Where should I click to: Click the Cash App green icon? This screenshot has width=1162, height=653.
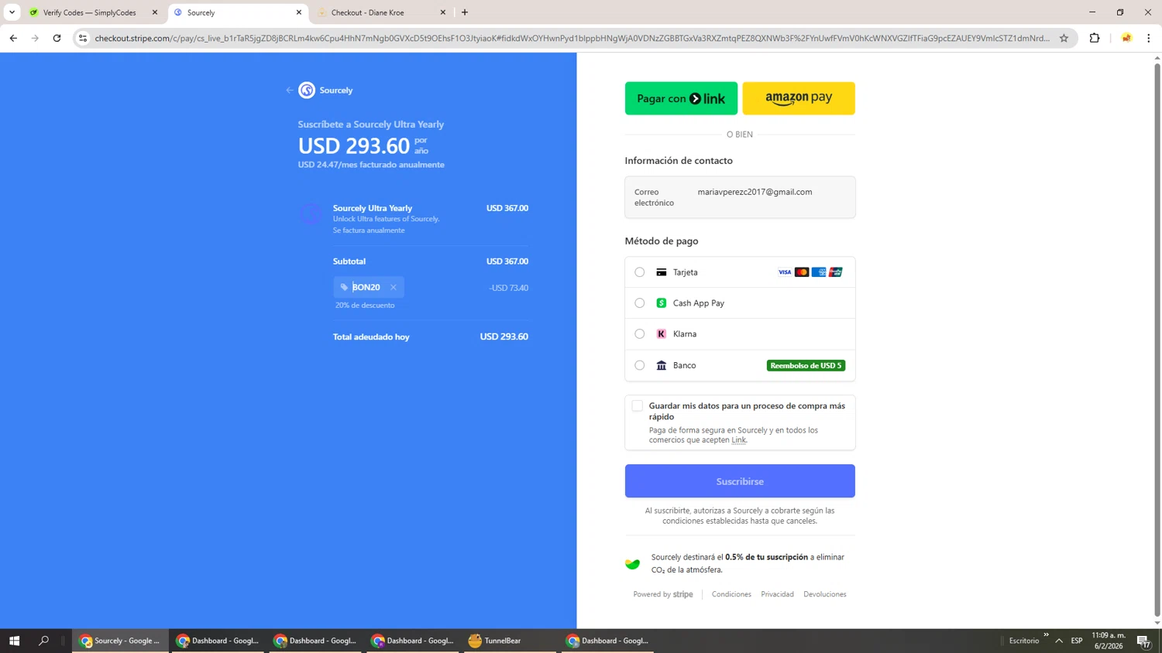[x=662, y=303]
